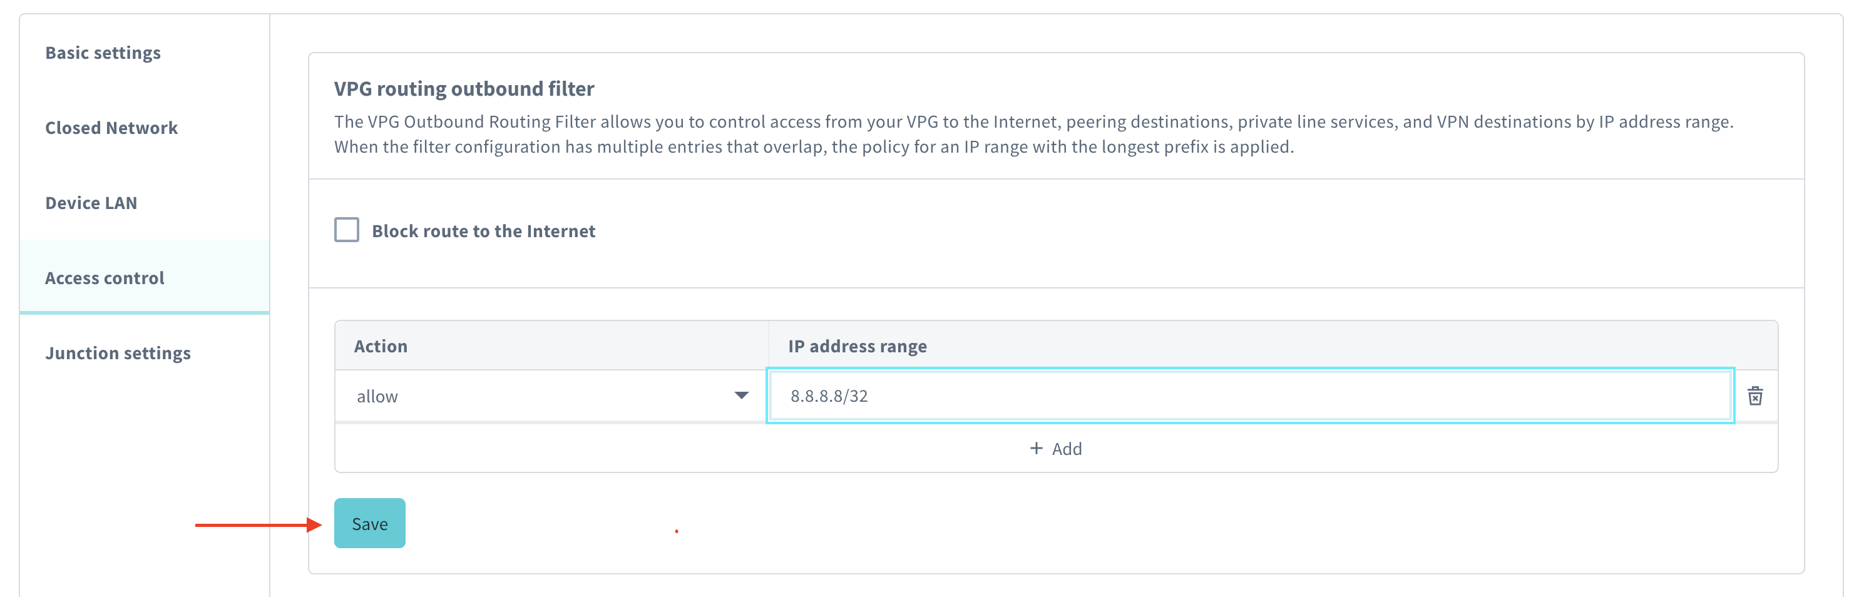Add a new filter entry
The image size is (1859, 597).
tap(1056, 448)
